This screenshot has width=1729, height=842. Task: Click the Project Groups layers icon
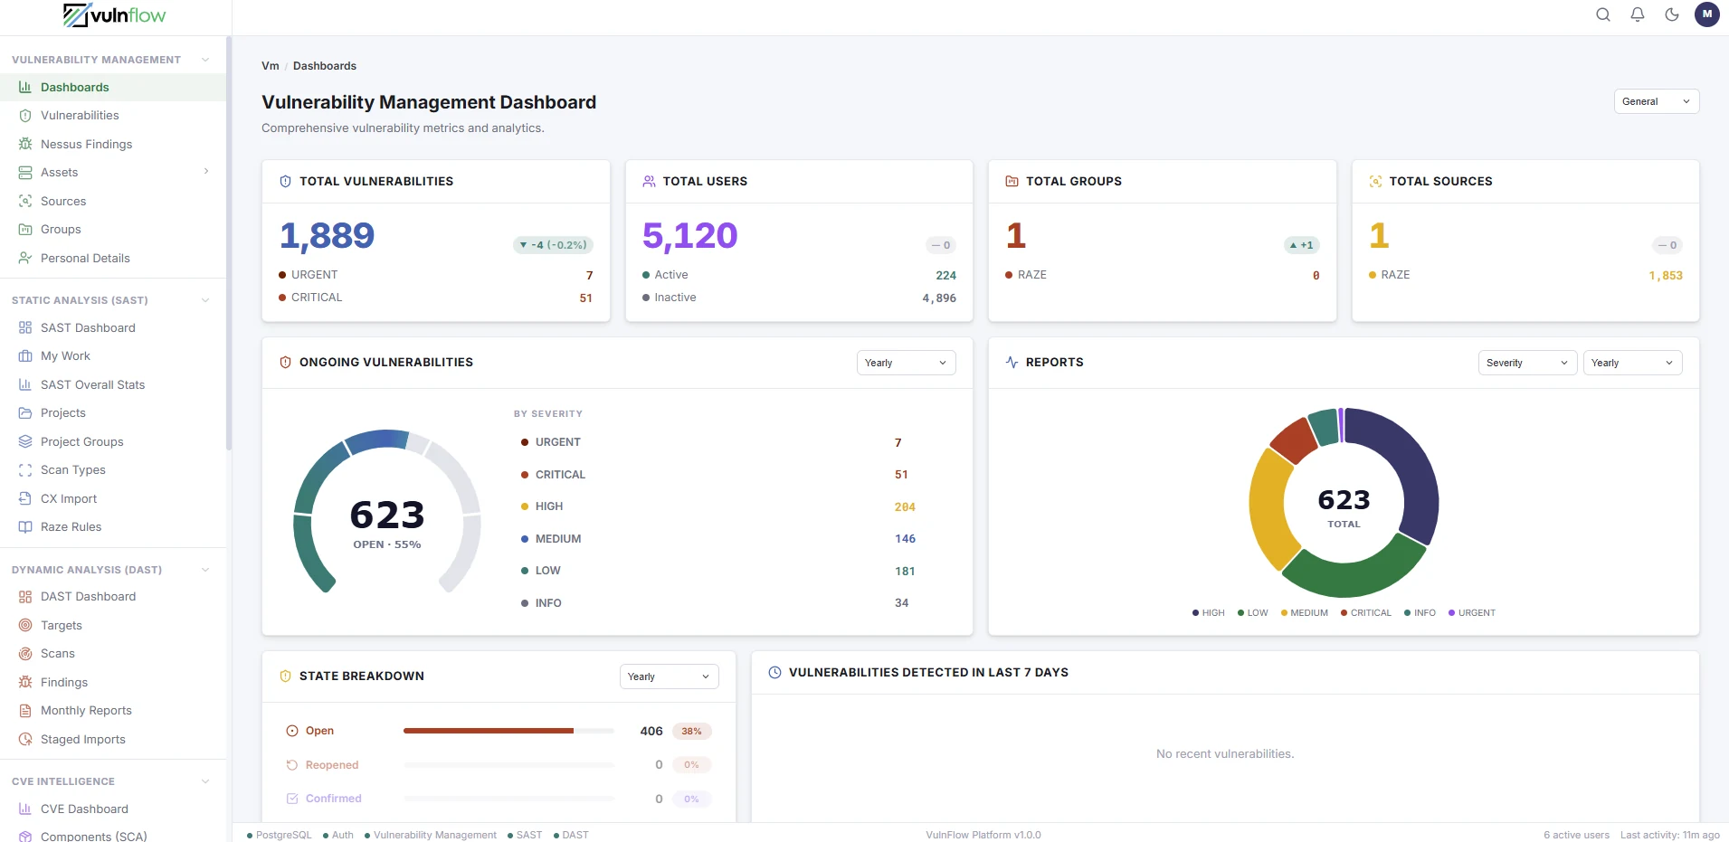pyautogui.click(x=25, y=441)
